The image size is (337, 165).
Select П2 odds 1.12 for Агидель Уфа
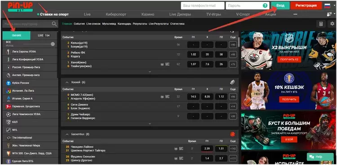(x=221, y=97)
